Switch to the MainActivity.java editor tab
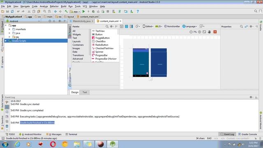The height and width of the screenshot is (148, 263). (x=81, y=21)
